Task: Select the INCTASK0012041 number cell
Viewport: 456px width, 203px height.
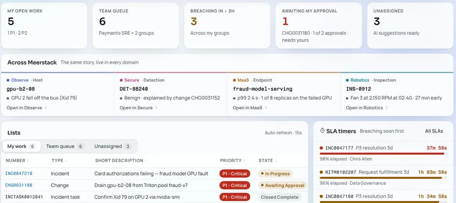Action: point(24,197)
